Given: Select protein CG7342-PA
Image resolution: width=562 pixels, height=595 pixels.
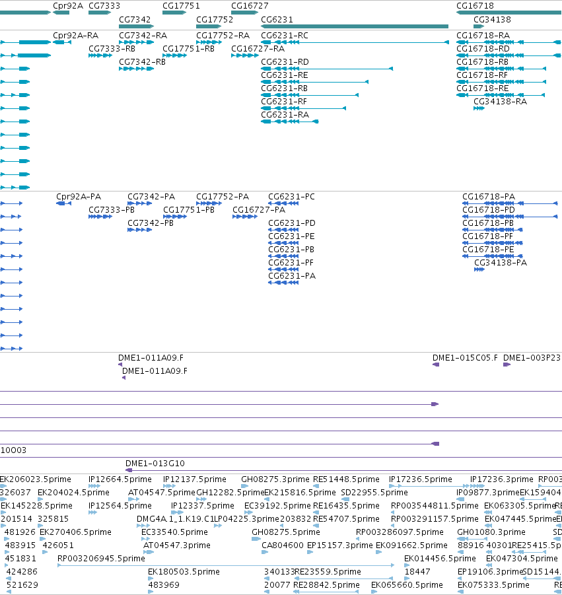Looking at the screenshot, I should 151,197.
